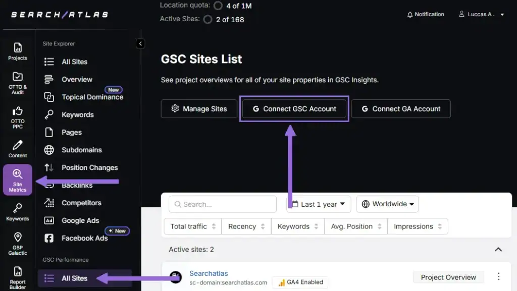
Task: Click inside the Search input field
Action: [222, 204]
